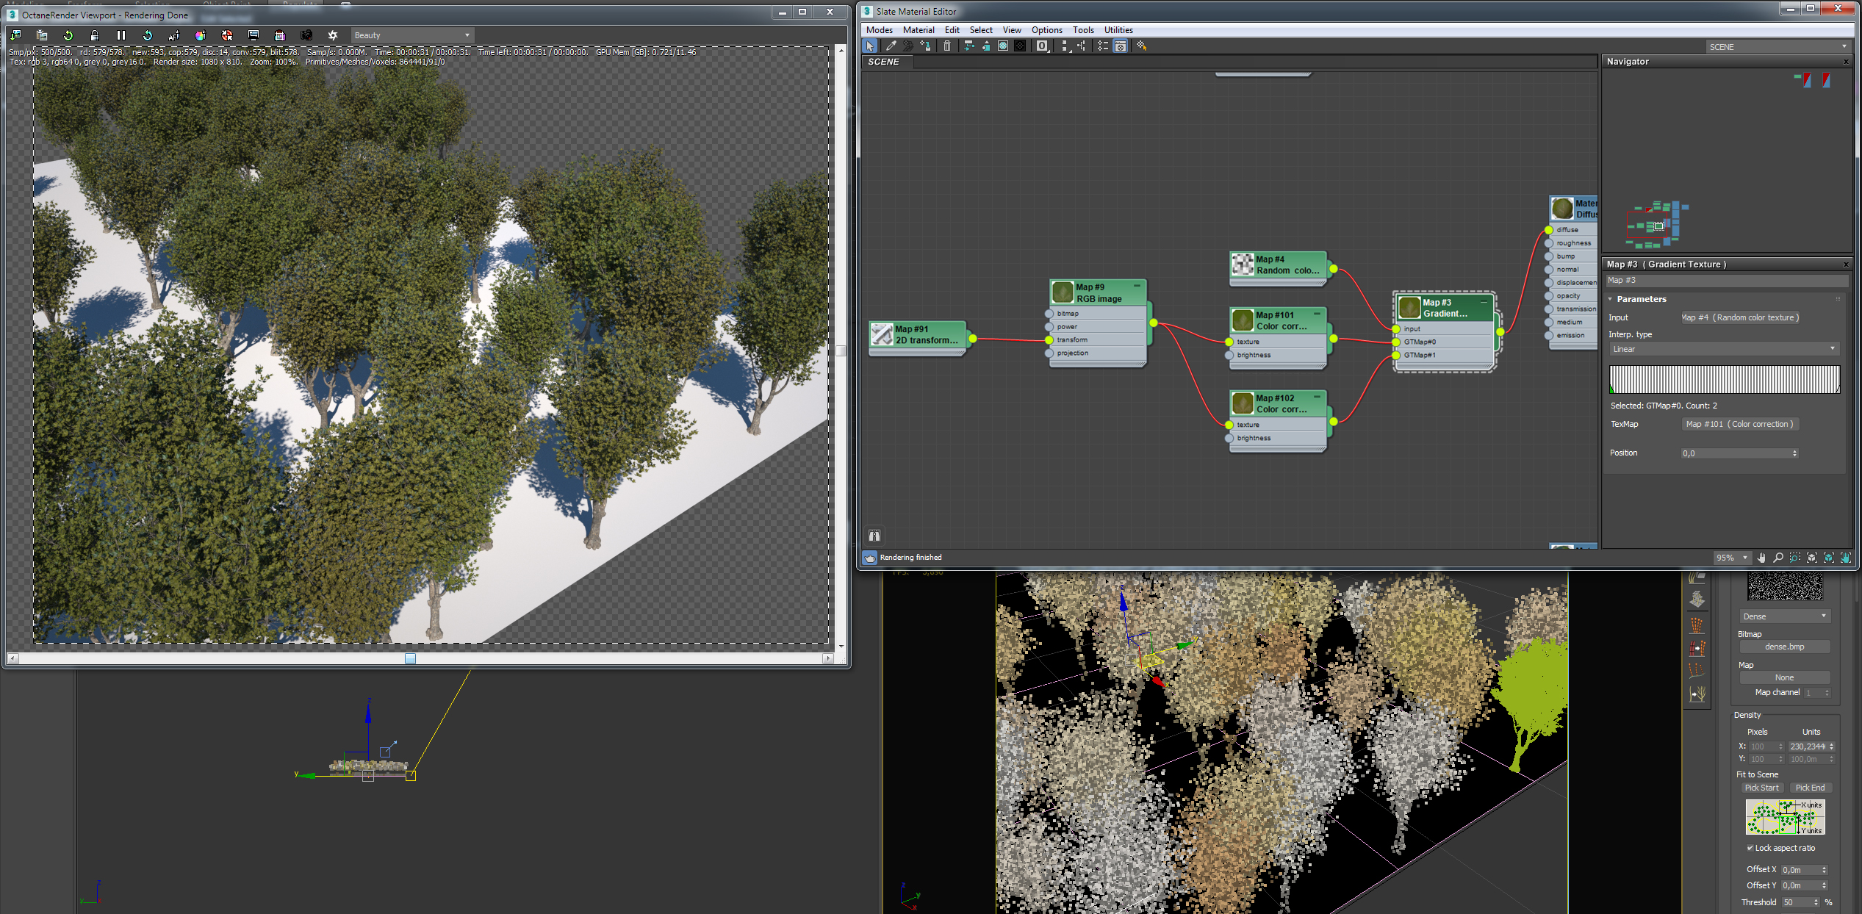Click the camera save render icon
The width and height of the screenshot is (1862, 914).
306,35
